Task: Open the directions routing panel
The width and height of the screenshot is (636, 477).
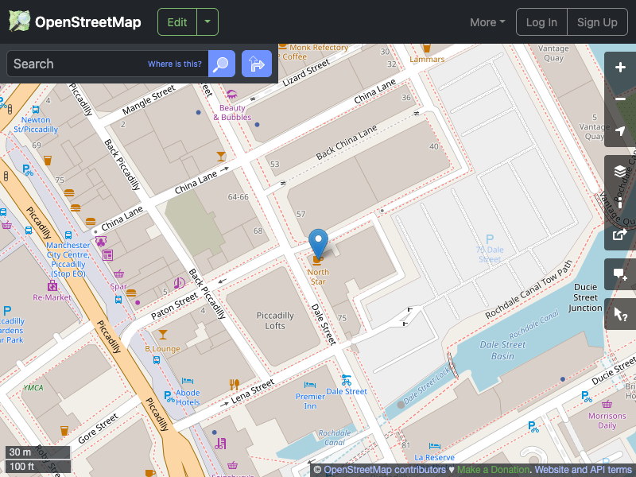Action: pyautogui.click(x=256, y=64)
